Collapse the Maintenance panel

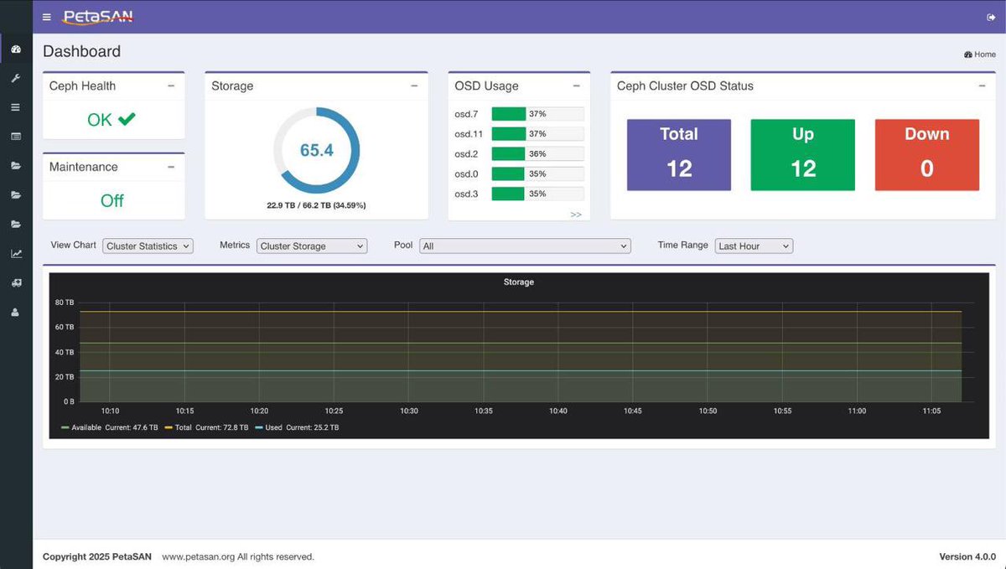click(x=171, y=167)
